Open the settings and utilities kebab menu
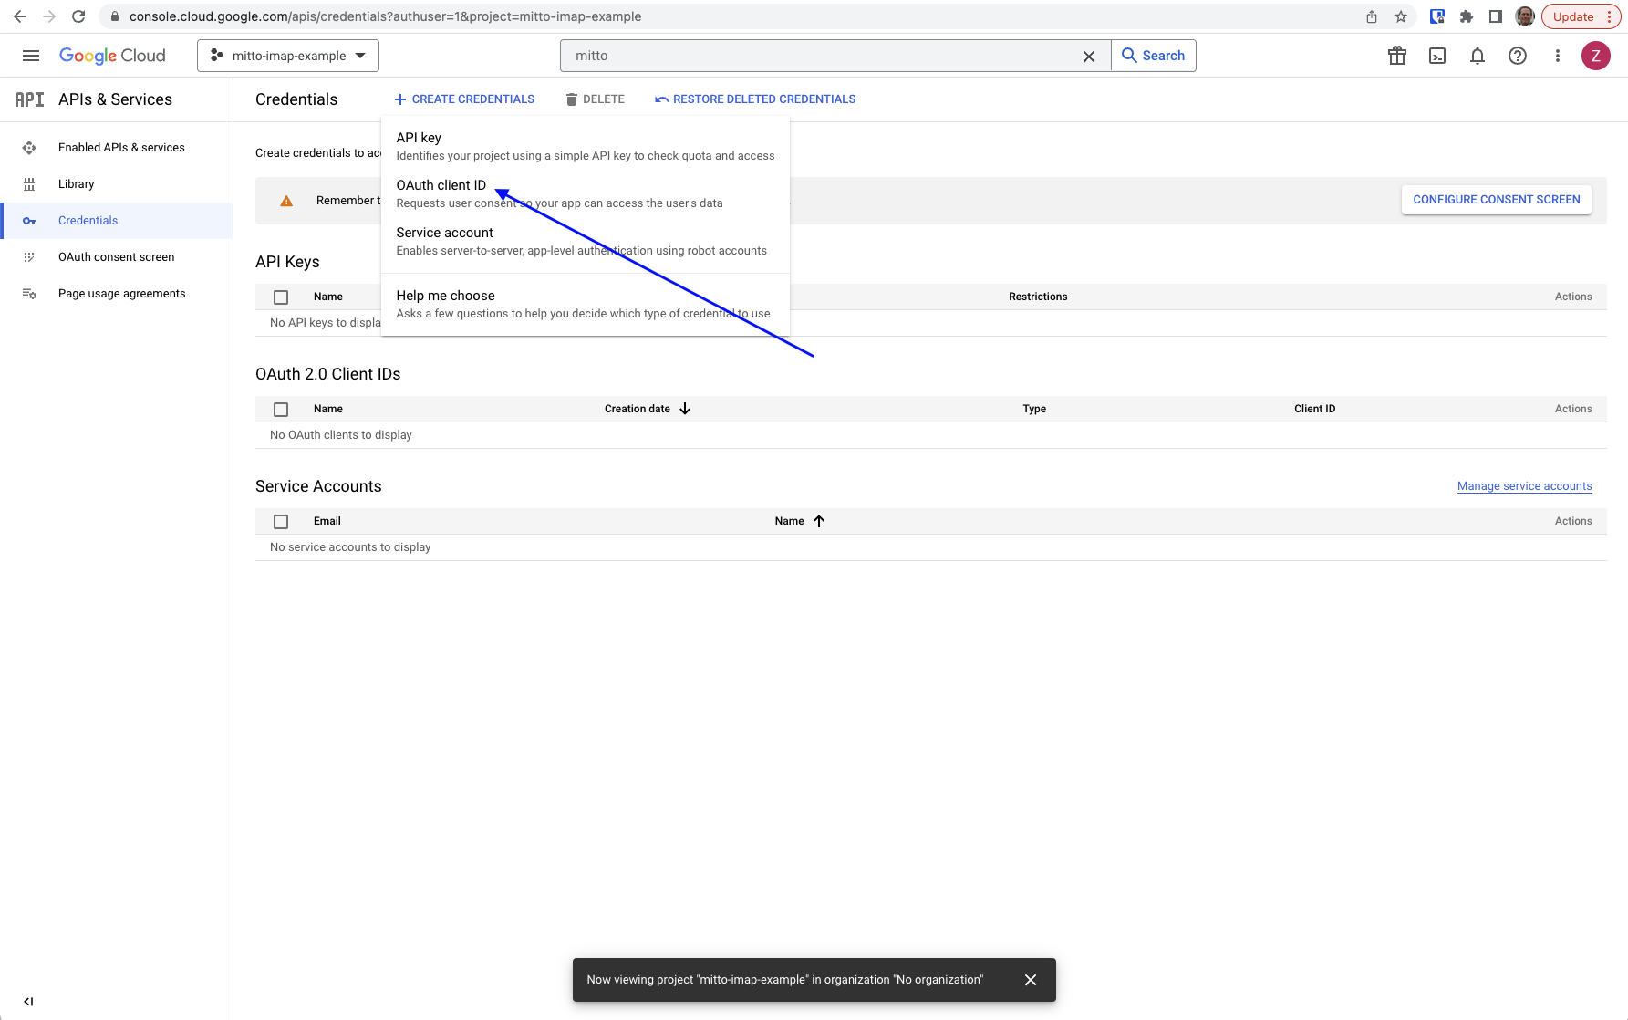The width and height of the screenshot is (1628, 1020). 1558,56
